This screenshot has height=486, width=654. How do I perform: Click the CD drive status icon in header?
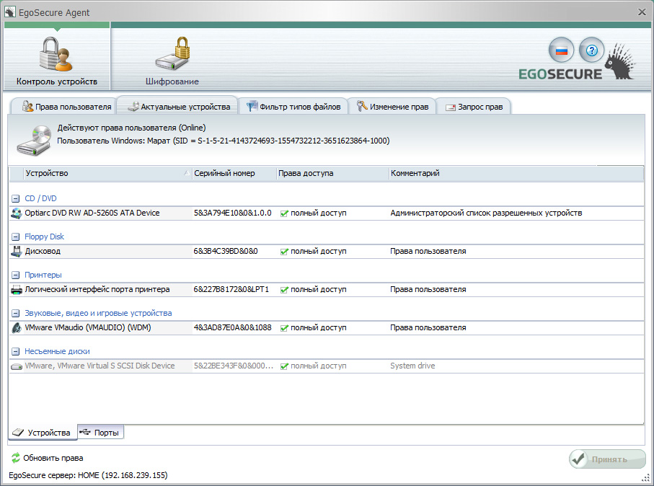pyautogui.click(x=34, y=141)
